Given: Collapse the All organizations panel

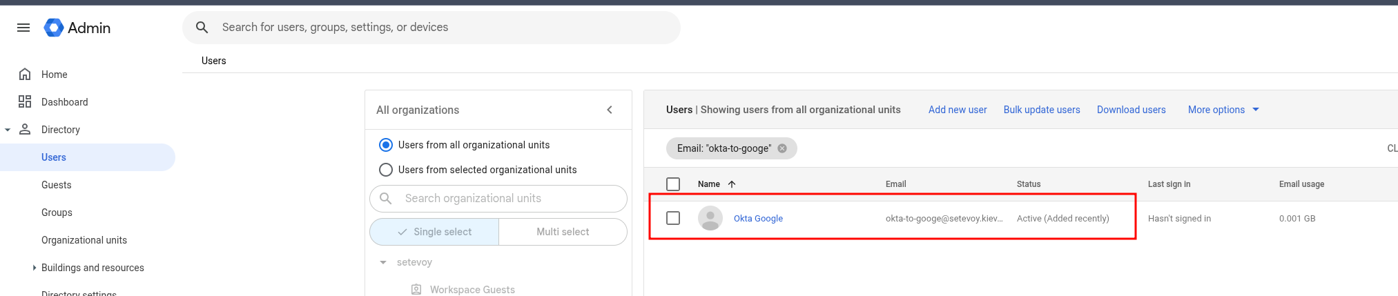Looking at the screenshot, I should 610,110.
